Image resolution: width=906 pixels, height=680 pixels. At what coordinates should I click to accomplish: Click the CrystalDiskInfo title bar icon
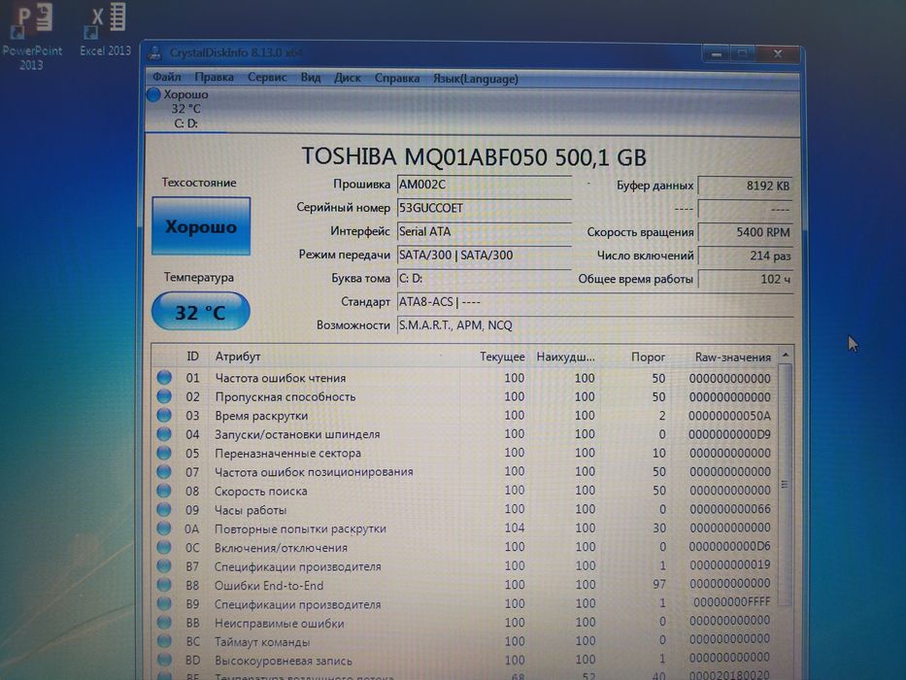[154, 53]
